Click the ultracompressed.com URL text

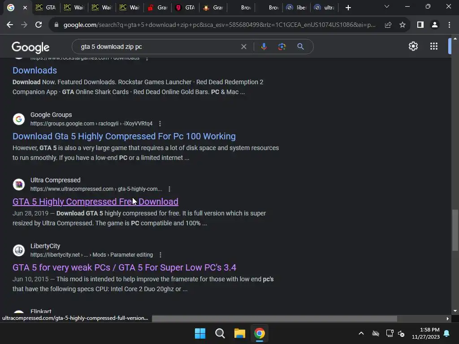click(x=96, y=189)
